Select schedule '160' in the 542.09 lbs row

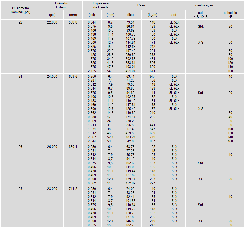point(230,141)
